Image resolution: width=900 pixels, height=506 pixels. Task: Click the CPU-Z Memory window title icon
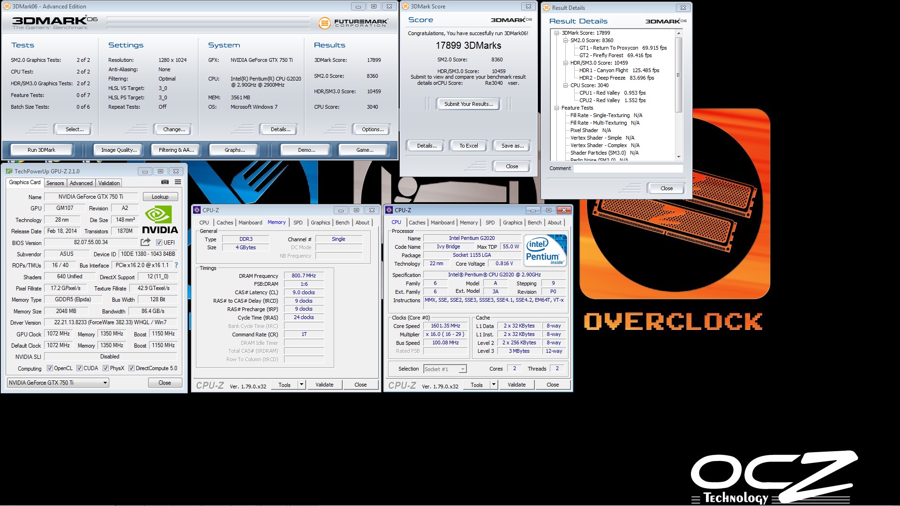(197, 210)
